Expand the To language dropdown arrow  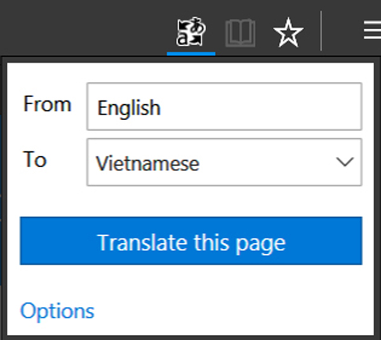[x=345, y=162]
